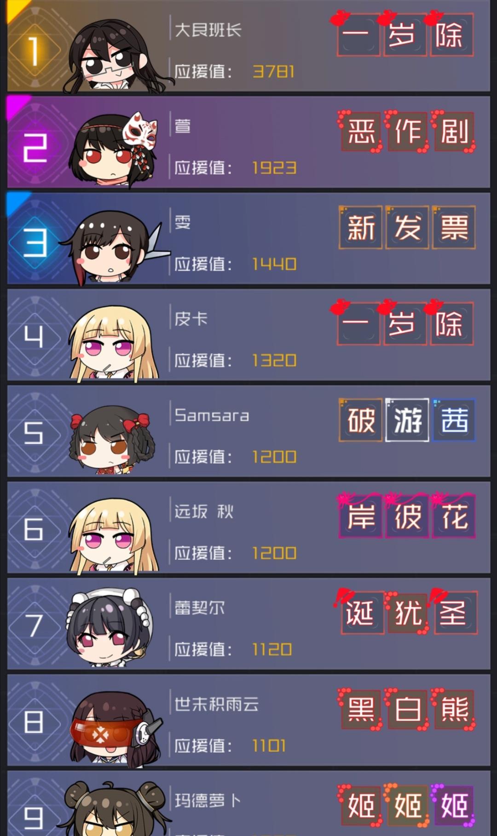This screenshot has width=497, height=836.
Task: Open the 姬姬姬 title badge
Action: coord(407,806)
